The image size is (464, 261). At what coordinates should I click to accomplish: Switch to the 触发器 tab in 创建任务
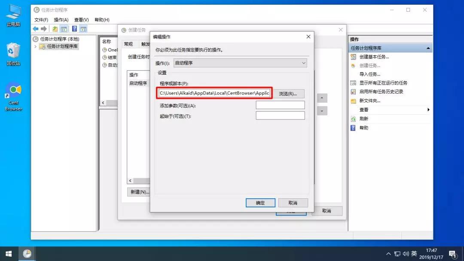pyautogui.click(x=145, y=43)
